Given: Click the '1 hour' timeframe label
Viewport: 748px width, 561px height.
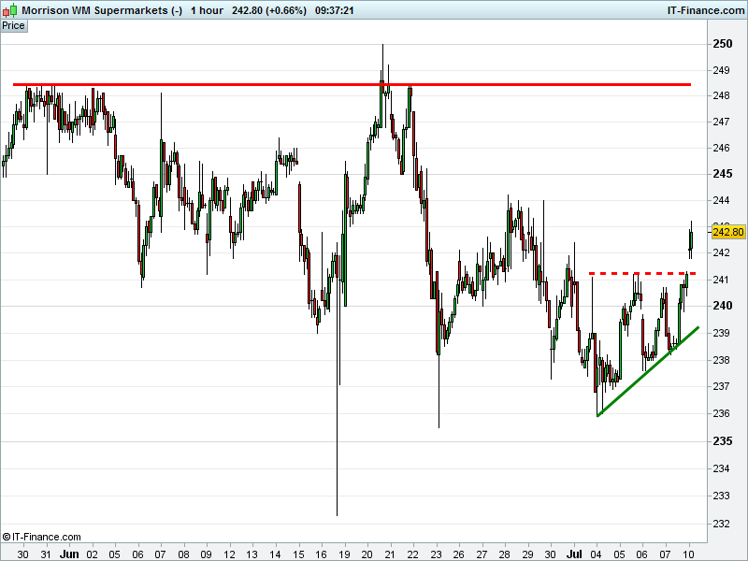Looking at the screenshot, I should tap(207, 10).
